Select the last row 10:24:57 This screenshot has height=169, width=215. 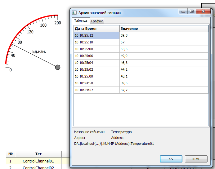click(96, 90)
